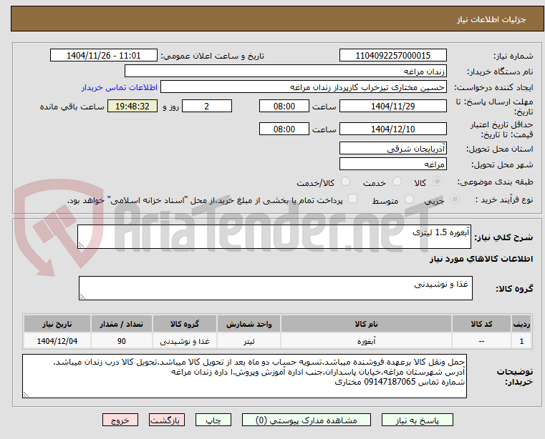Click the deadline hour field beside 1404/11/29

tap(284, 107)
